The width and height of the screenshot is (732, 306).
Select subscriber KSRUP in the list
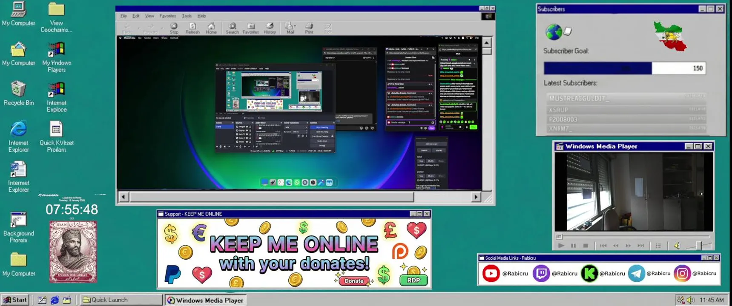(x=626, y=109)
